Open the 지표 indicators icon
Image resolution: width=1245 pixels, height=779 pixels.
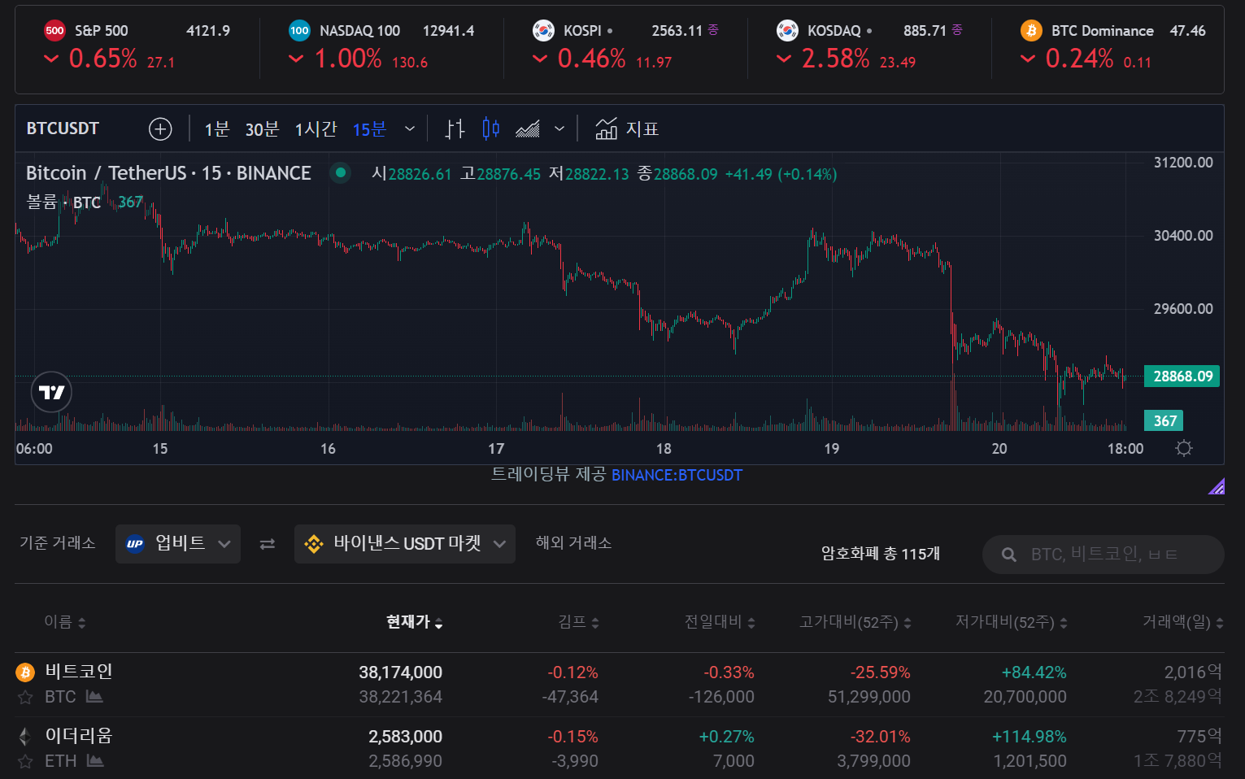(607, 128)
